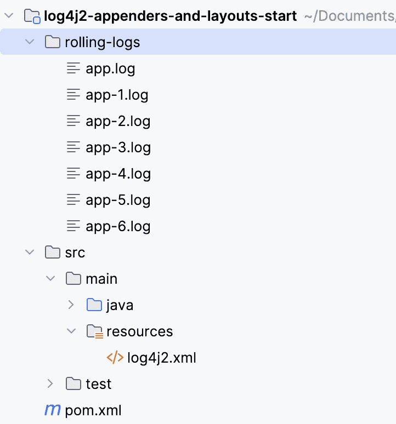Select the log4j2.xml file name
This screenshot has width=396, height=424.
coord(161,358)
